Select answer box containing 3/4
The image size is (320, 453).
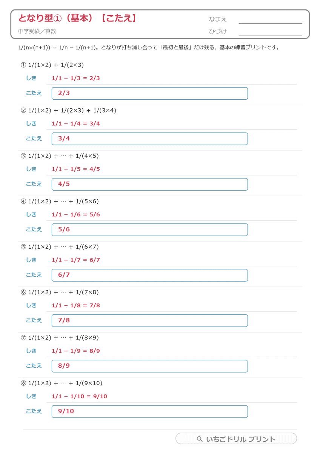[150, 139]
